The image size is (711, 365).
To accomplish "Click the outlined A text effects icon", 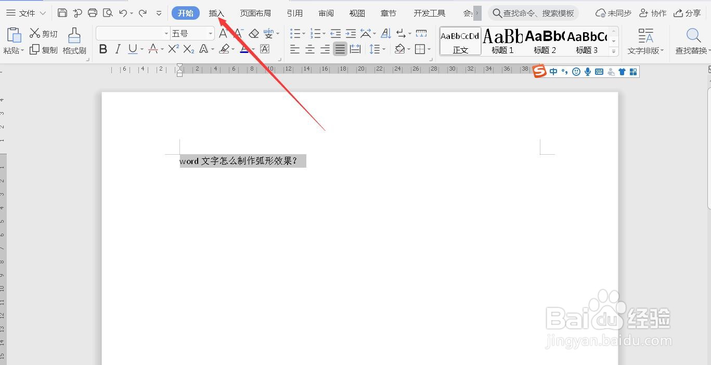I will [x=203, y=49].
